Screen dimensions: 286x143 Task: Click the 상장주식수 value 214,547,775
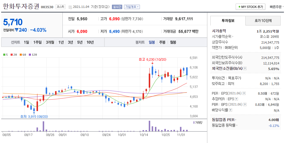tap(270, 42)
